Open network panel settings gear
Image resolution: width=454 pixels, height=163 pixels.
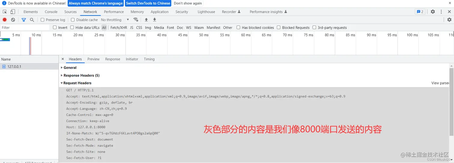[449, 20]
